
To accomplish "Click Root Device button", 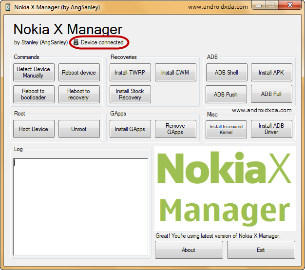I will 34,129.
